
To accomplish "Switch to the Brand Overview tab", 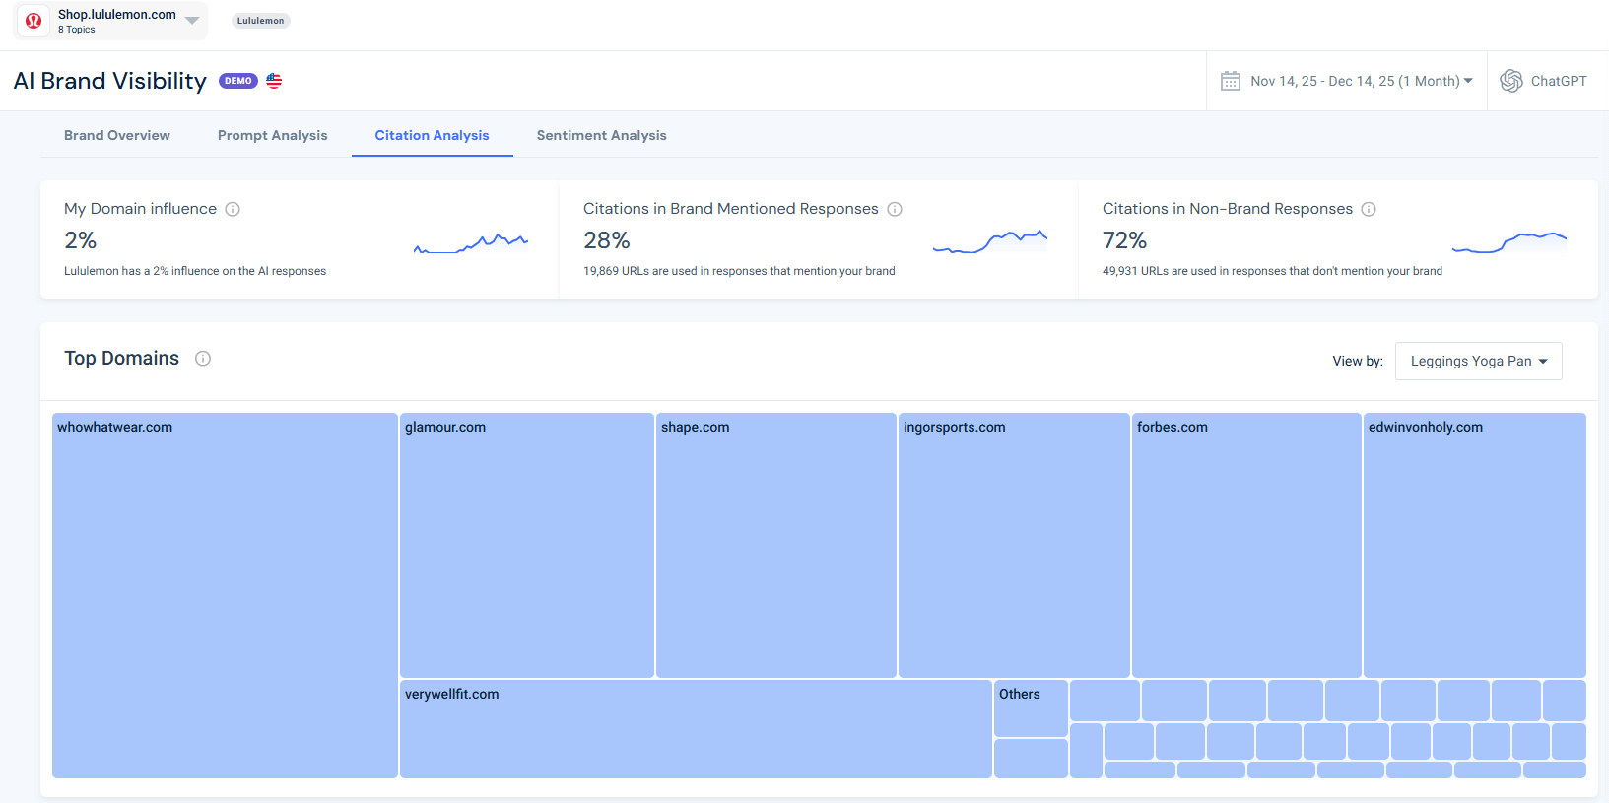I will coord(117,136).
